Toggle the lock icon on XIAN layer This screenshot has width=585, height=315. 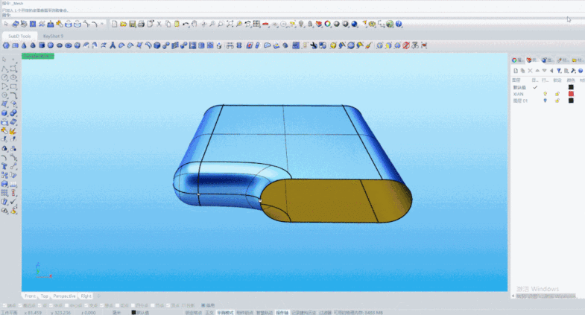pyautogui.click(x=557, y=94)
